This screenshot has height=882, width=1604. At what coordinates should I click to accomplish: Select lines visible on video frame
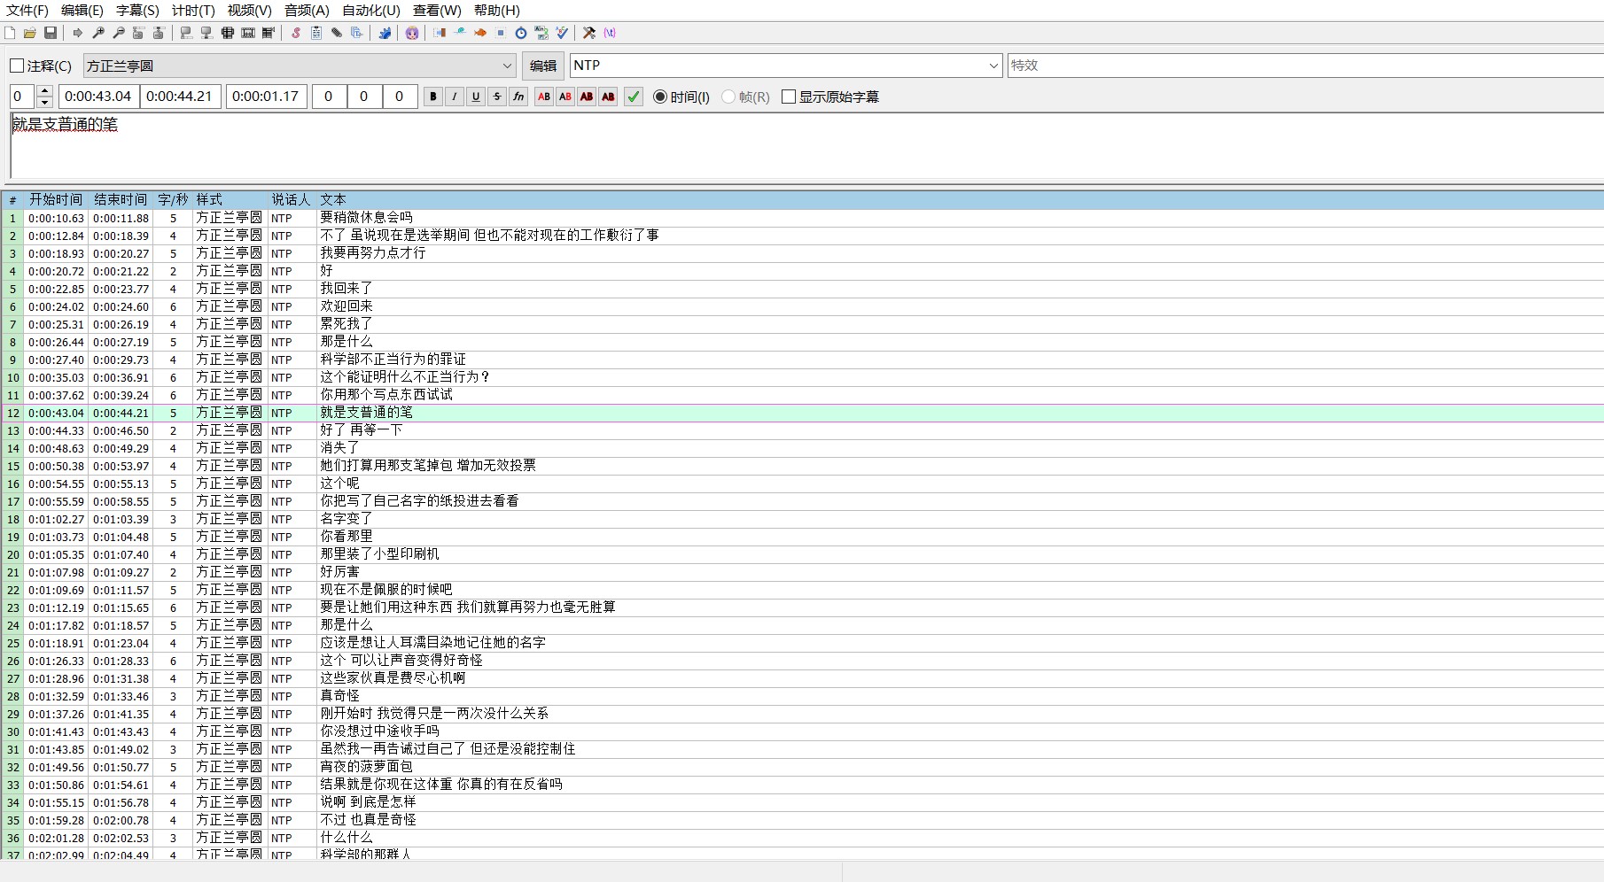(228, 33)
